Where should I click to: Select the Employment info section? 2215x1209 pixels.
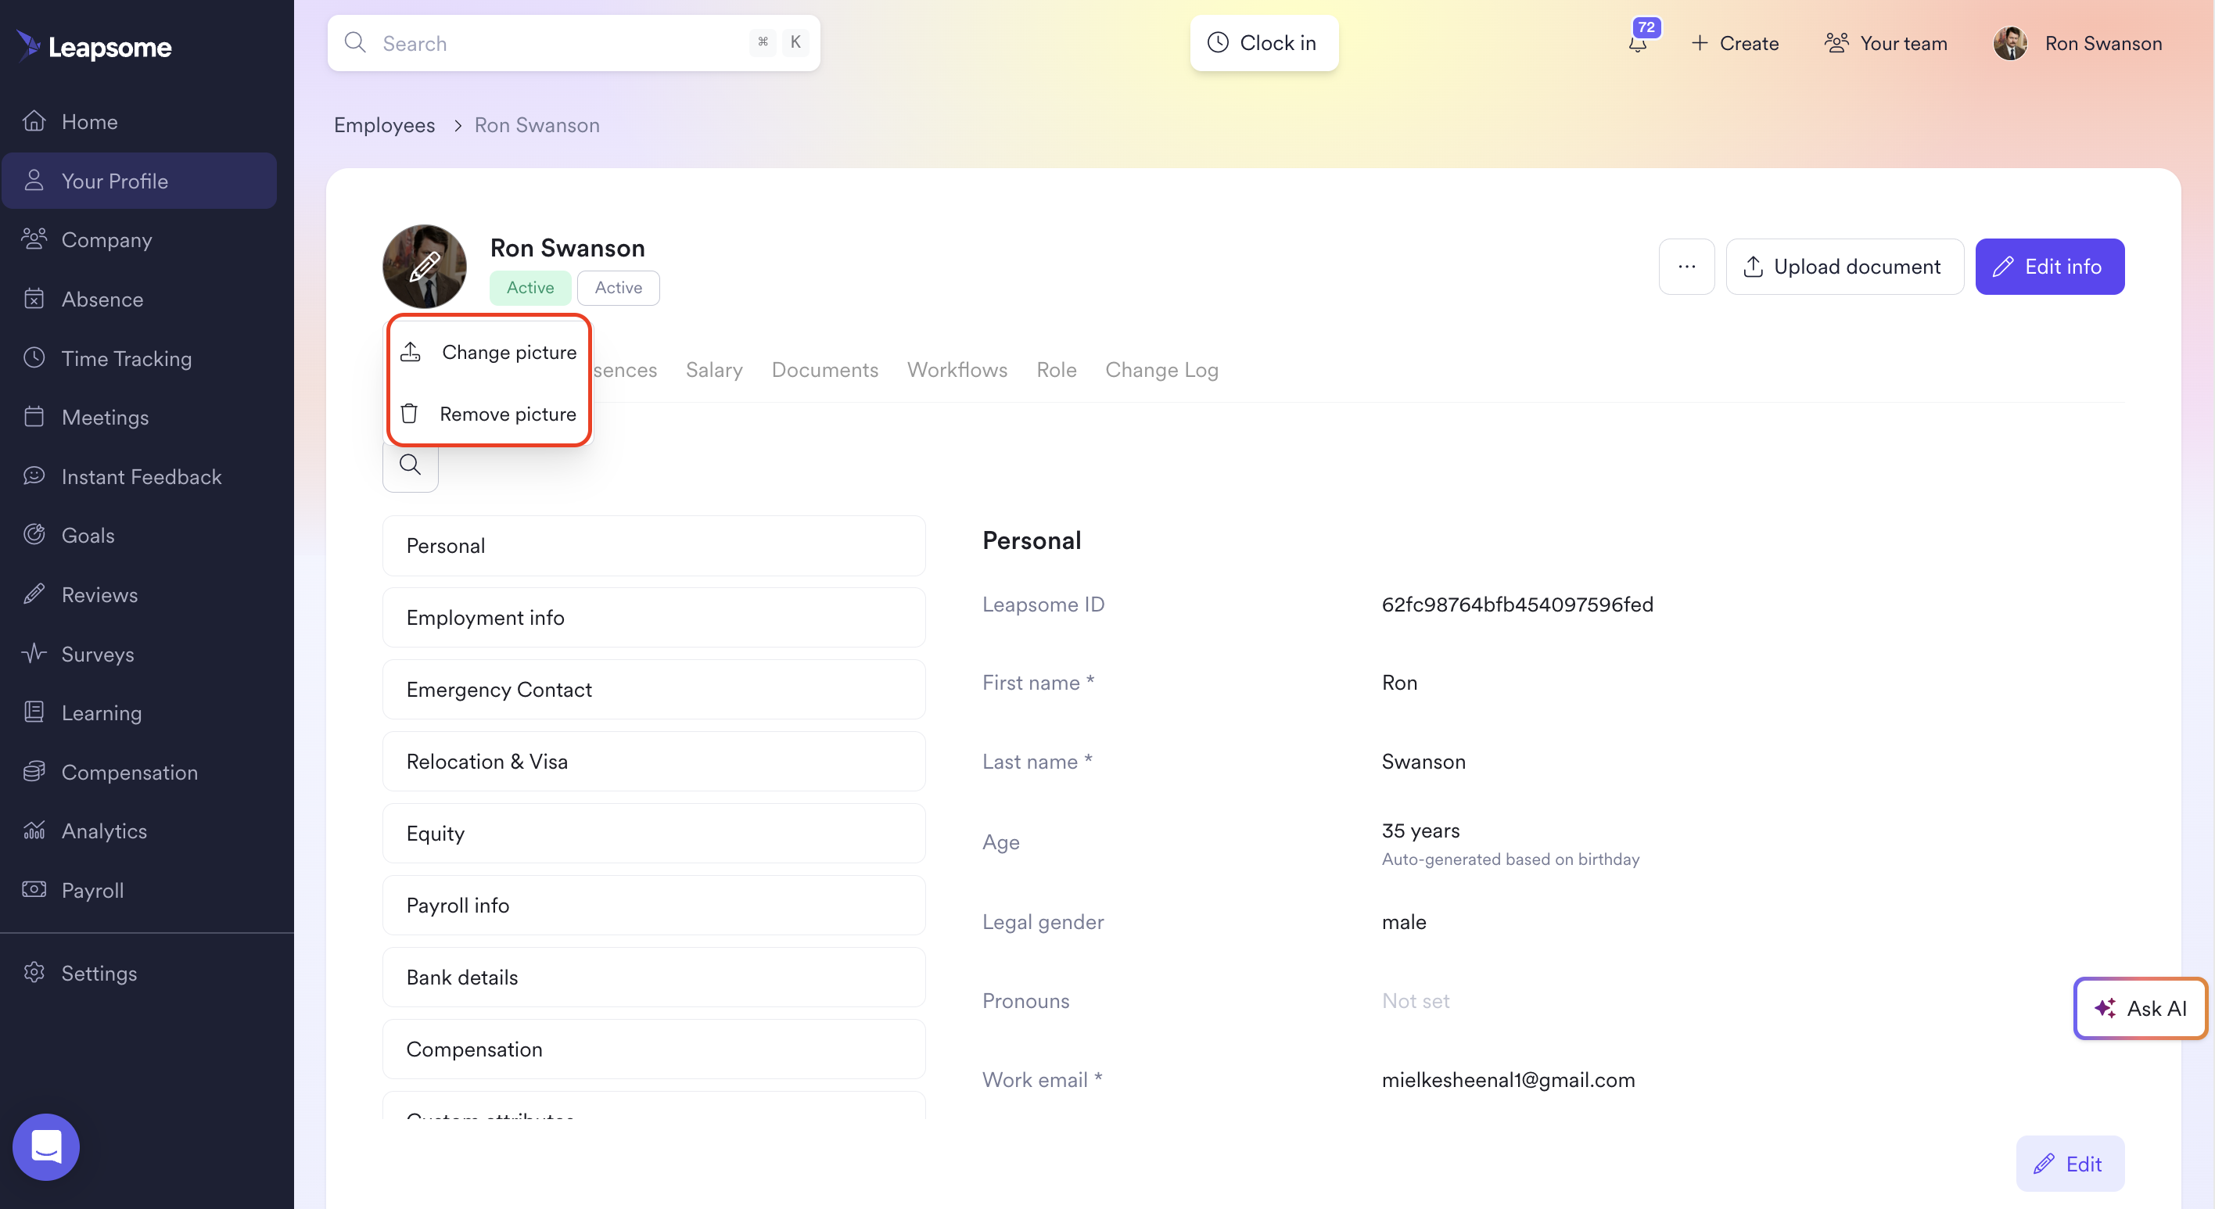654,617
